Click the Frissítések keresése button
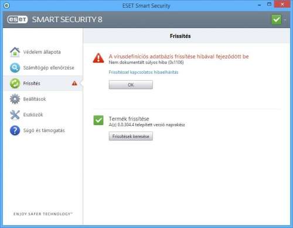 tap(131, 136)
